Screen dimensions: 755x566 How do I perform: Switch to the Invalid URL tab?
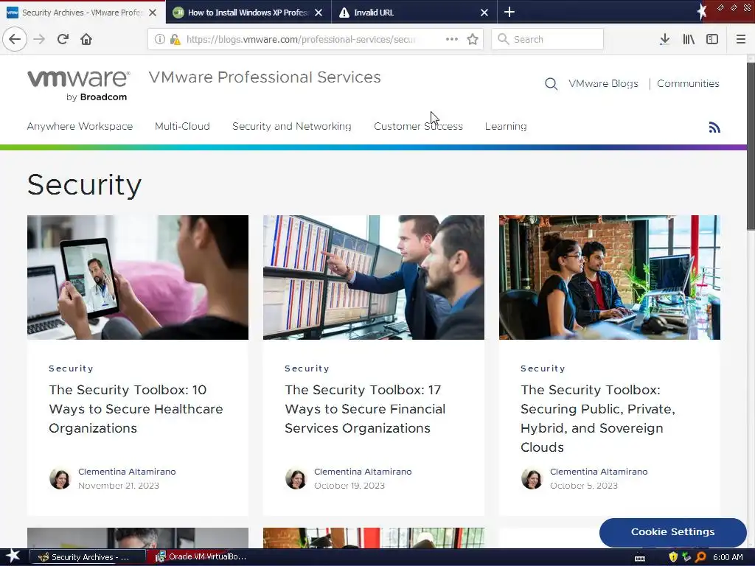pyautogui.click(x=414, y=12)
